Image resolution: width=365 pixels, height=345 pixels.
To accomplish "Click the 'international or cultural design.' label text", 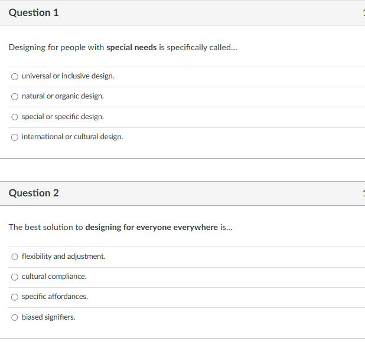I will click(72, 137).
